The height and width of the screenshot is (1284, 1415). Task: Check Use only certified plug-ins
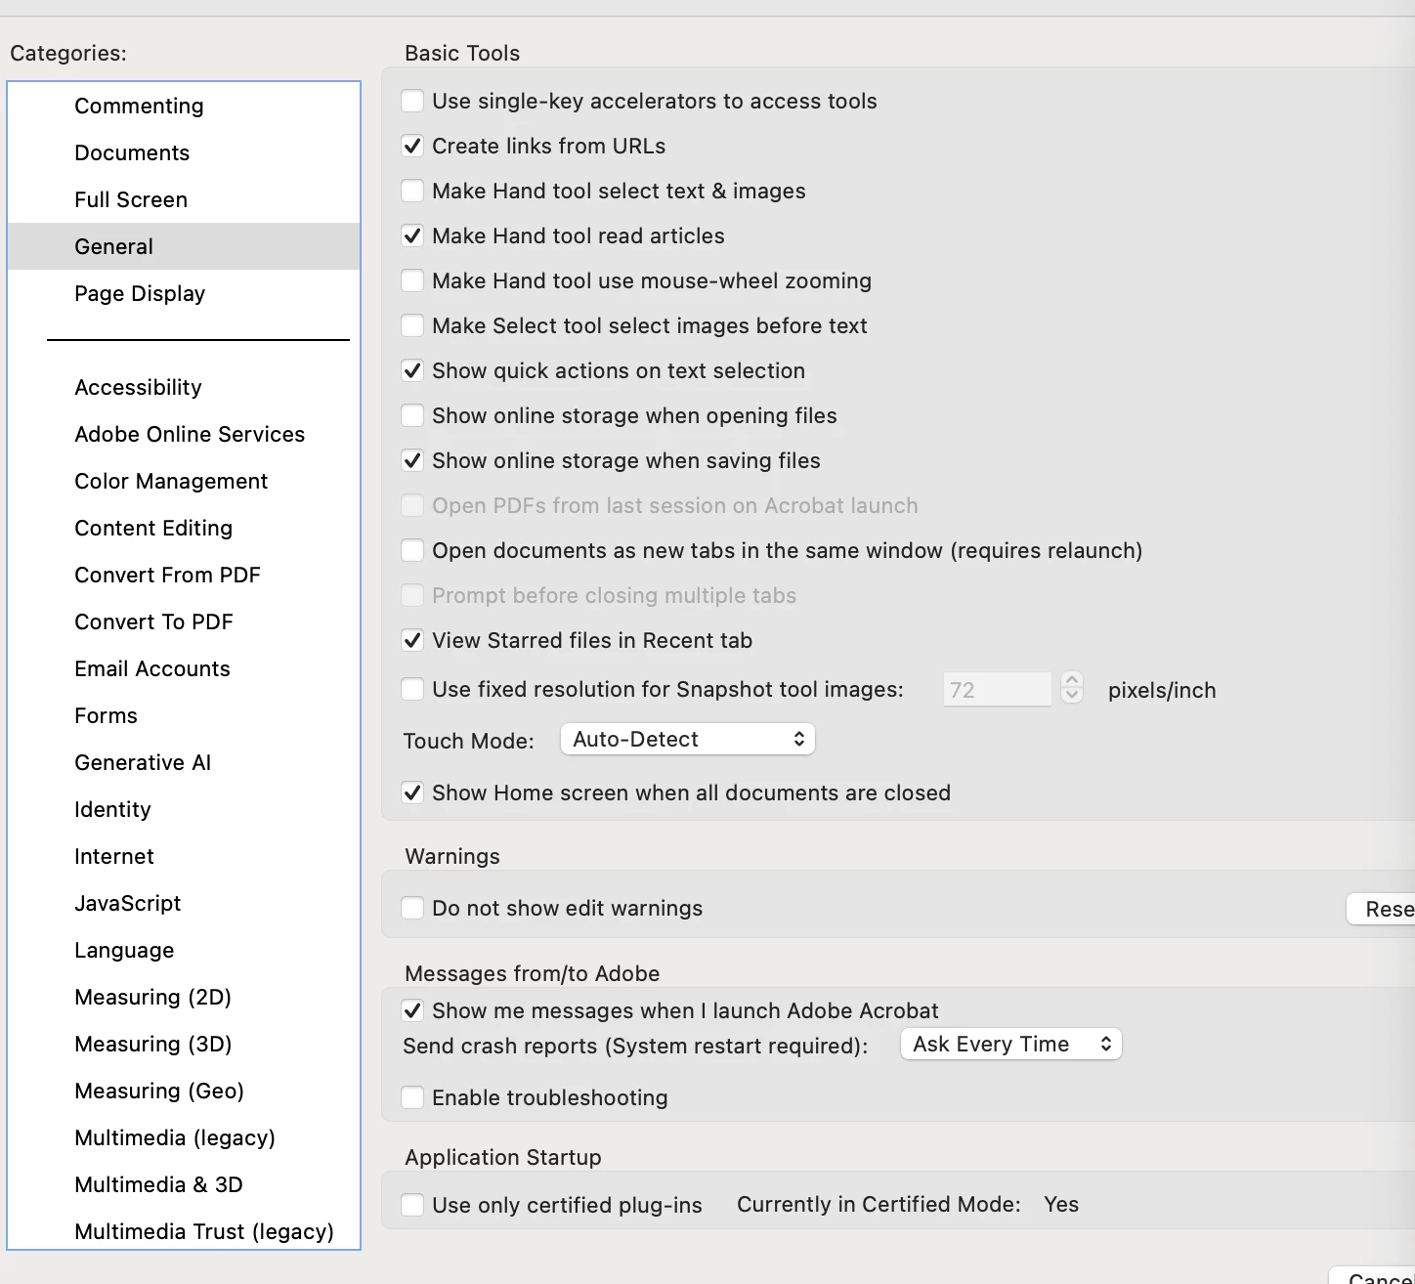[x=412, y=1205]
